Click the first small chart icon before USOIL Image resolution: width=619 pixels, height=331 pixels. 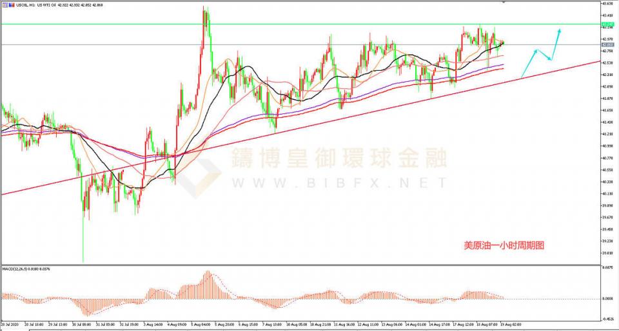pos(3,6)
